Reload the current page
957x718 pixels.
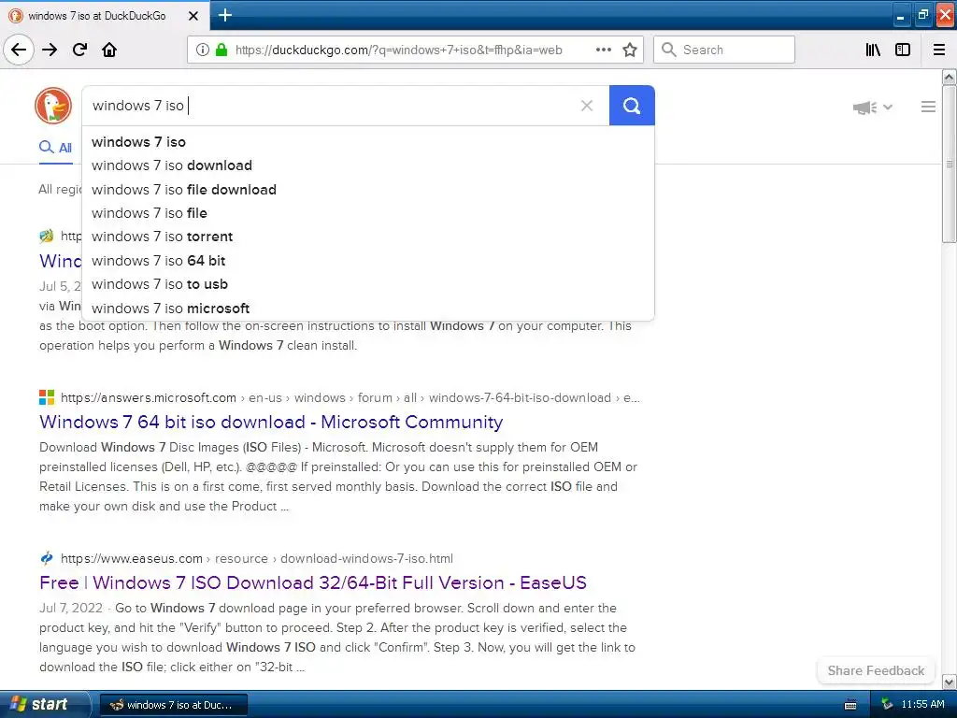tap(80, 50)
